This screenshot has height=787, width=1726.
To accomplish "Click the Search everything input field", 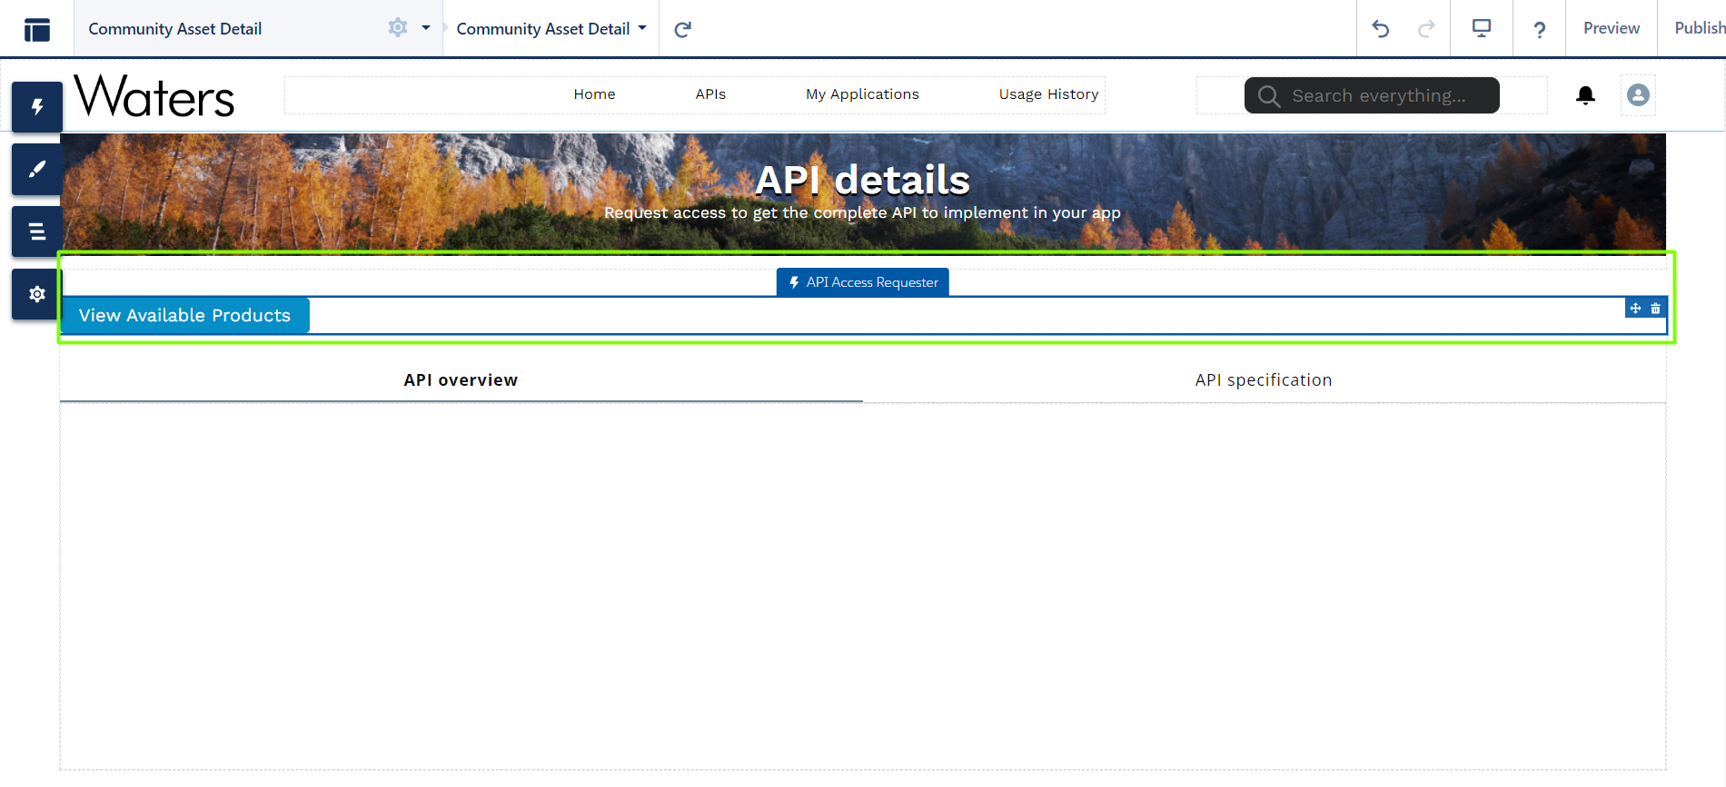I will pyautogui.click(x=1379, y=96).
